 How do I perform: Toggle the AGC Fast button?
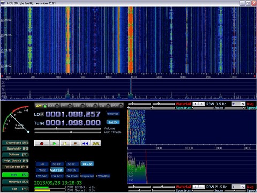click(x=57, y=170)
